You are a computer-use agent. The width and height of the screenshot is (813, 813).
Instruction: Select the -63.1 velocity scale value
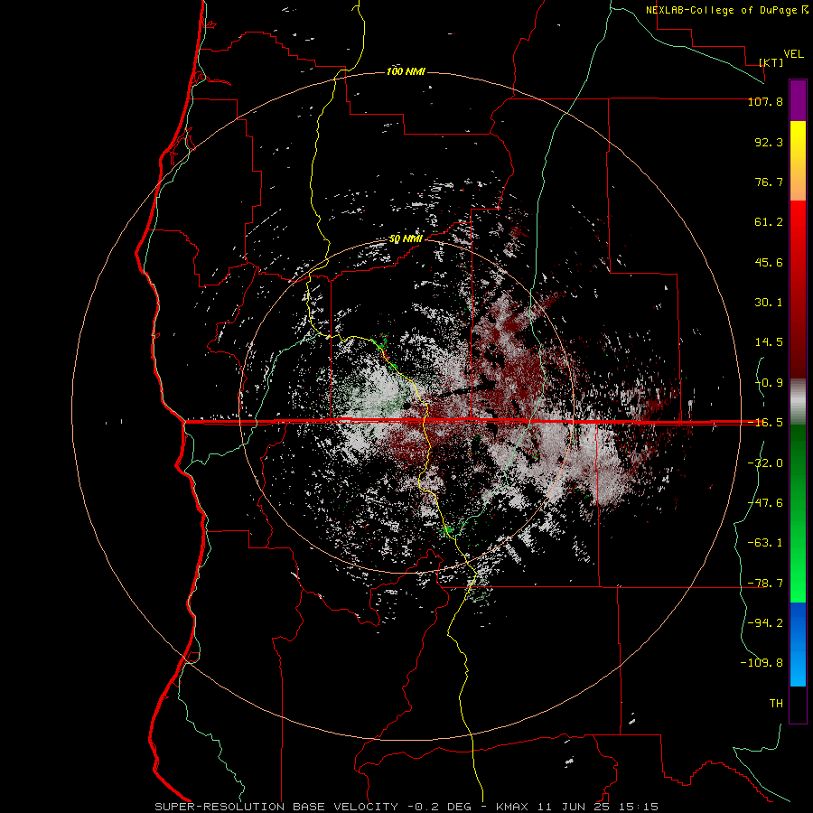click(x=765, y=543)
